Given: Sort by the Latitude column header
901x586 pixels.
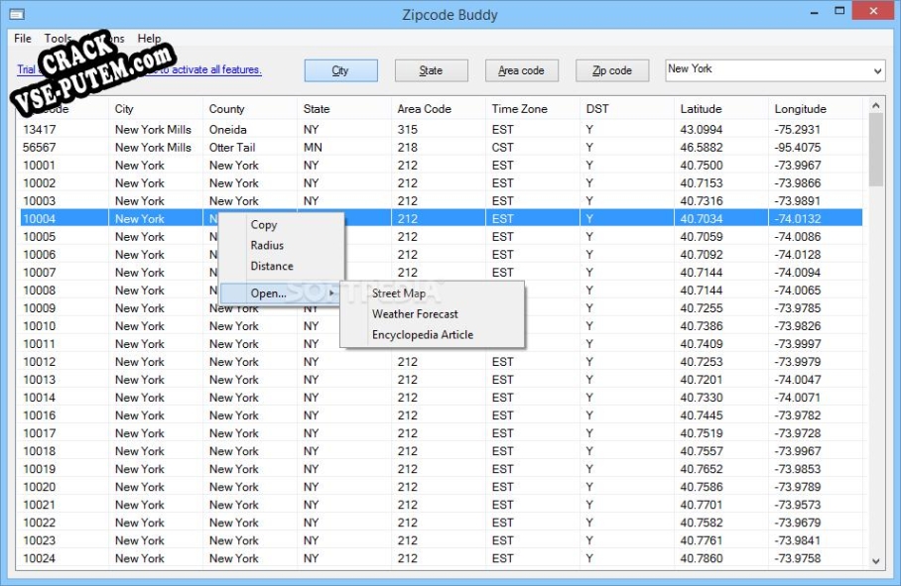Looking at the screenshot, I should coord(704,109).
